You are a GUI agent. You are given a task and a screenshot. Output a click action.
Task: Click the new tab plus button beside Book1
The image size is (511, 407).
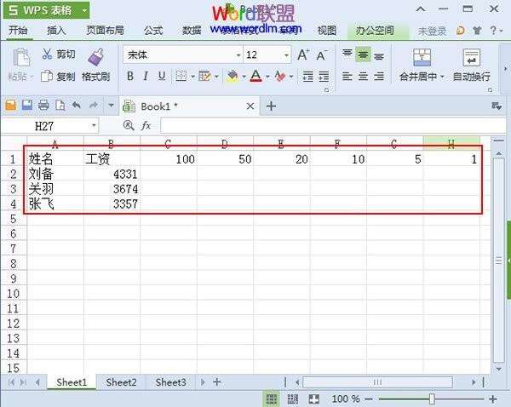pyautogui.click(x=272, y=106)
